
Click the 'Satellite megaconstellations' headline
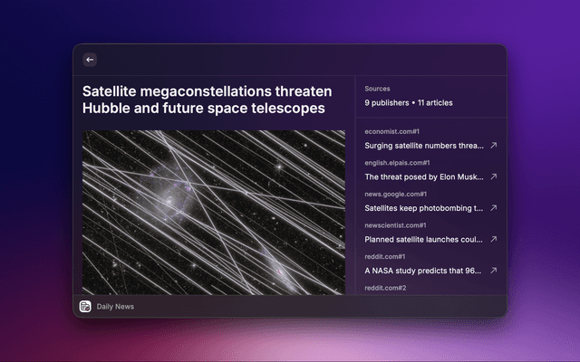point(207,100)
